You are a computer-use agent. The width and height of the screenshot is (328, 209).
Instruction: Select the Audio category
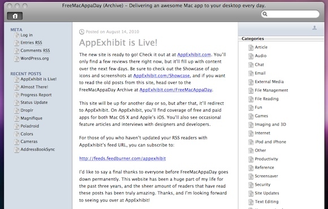point(261,56)
